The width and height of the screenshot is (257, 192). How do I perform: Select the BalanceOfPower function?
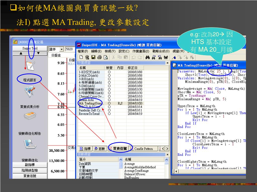tap(135, 174)
